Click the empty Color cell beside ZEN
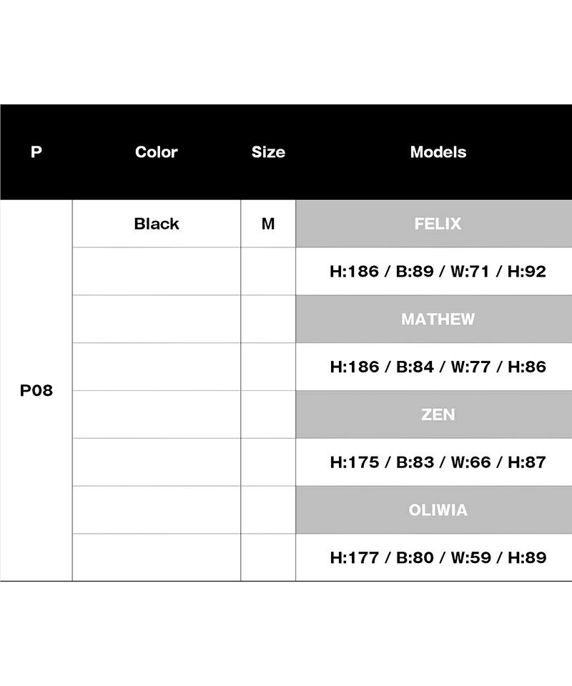This screenshot has width=572, height=686. point(156,414)
